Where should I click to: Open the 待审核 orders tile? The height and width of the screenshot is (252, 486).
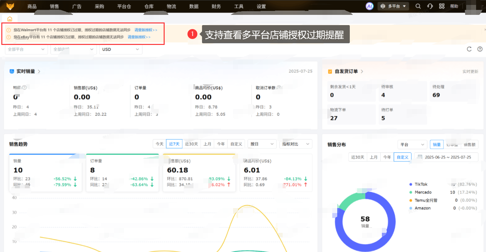pos(403,91)
